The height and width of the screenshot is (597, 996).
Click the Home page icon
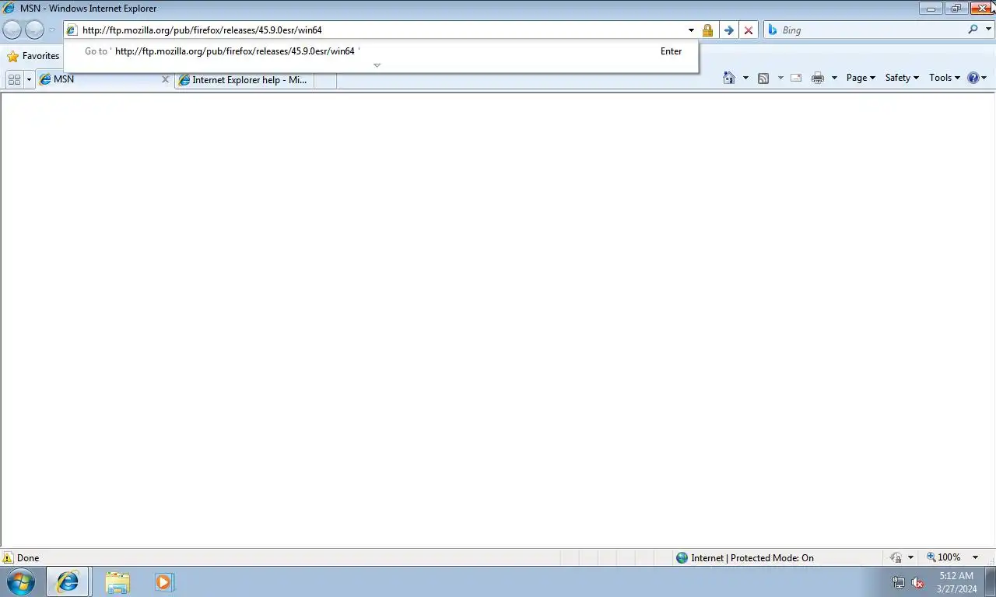coord(729,78)
